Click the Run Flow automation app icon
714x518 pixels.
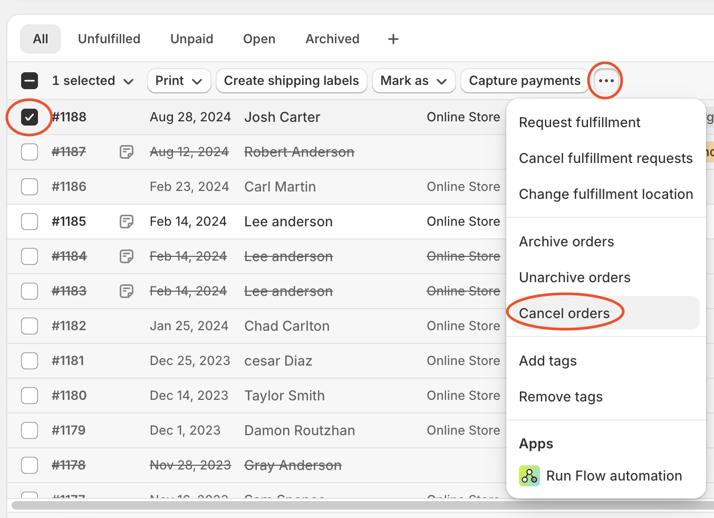pos(529,476)
